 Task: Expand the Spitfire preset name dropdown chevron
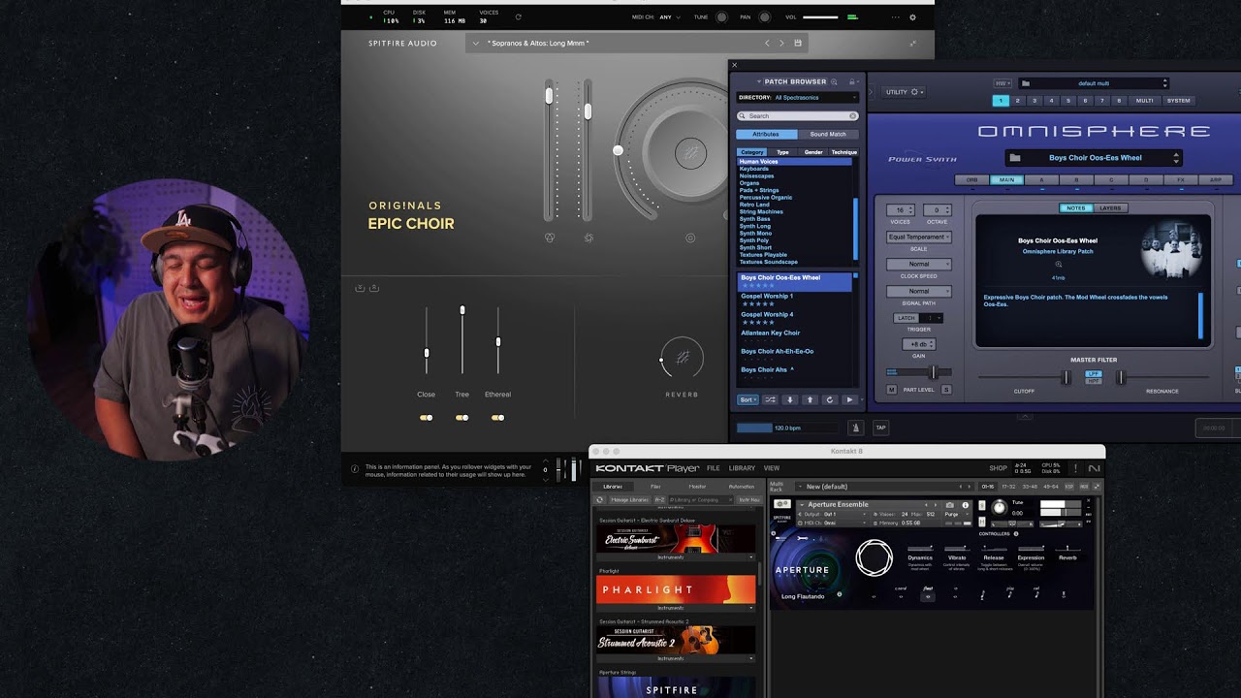(476, 44)
